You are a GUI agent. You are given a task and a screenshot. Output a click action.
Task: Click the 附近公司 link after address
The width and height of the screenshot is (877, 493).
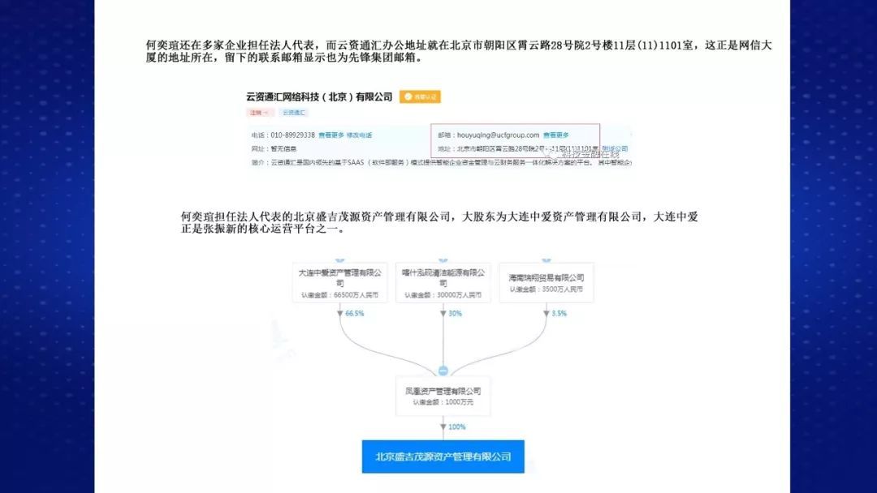pyautogui.click(x=615, y=148)
